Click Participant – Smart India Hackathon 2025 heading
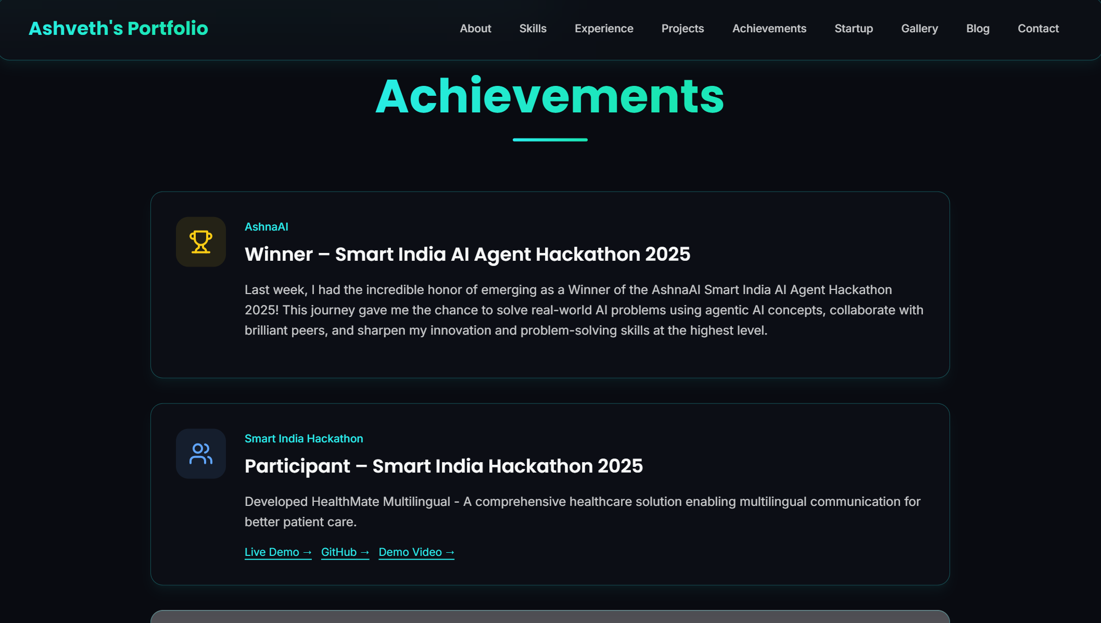 (x=444, y=466)
